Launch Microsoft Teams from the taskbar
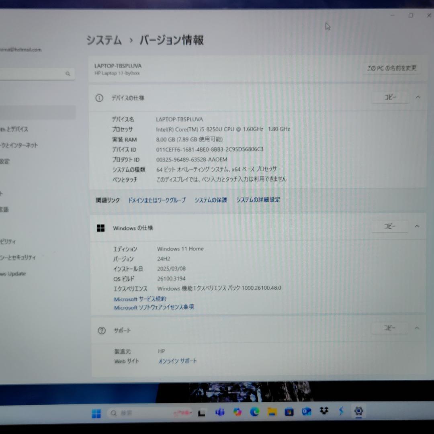 [x=219, y=411]
